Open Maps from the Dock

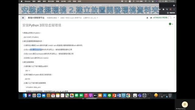point(67,96)
